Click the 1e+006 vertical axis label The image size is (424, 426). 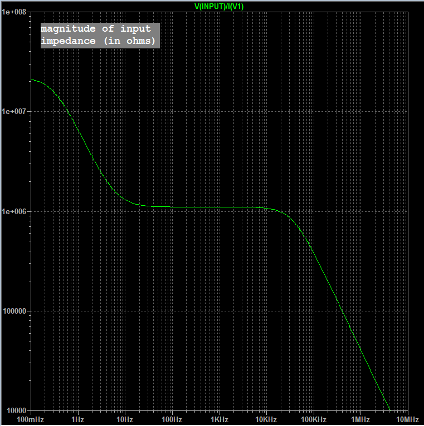tap(14, 211)
